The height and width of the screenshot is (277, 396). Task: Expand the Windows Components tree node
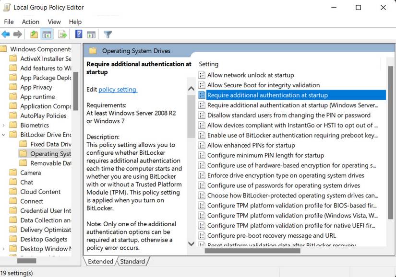pyautogui.click(x=2, y=49)
